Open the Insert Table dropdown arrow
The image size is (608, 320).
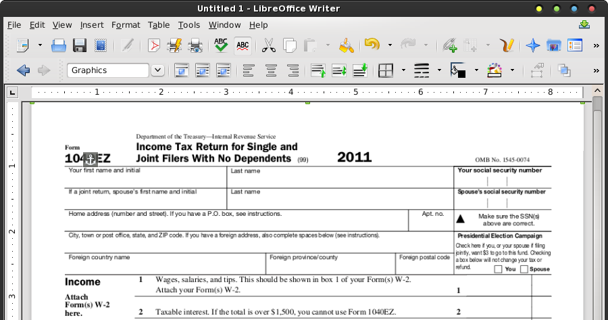pos(488,45)
